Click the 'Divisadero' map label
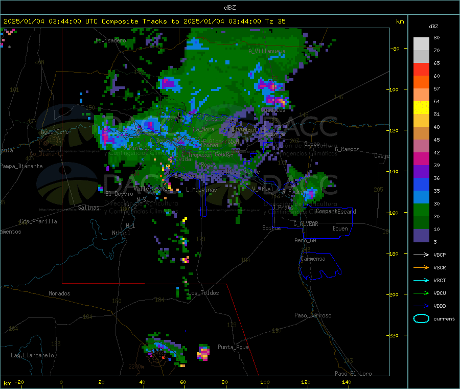The image size is (460, 389). (x=111, y=40)
